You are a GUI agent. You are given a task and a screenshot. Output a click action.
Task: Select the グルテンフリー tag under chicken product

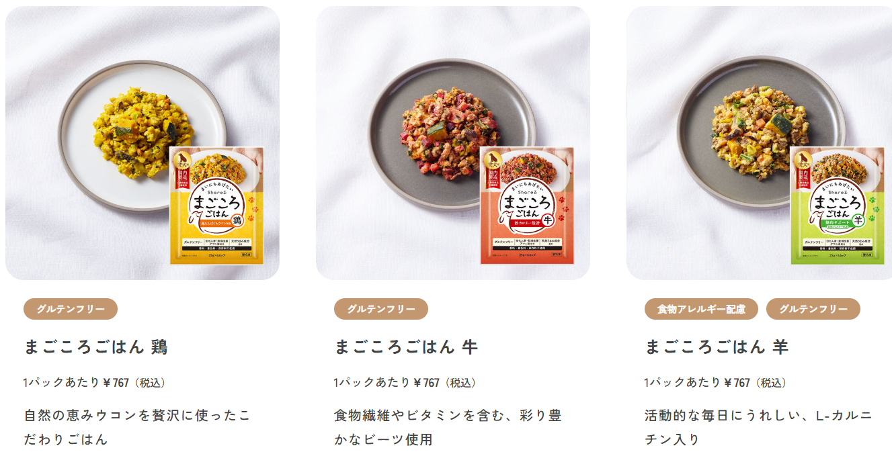(71, 309)
